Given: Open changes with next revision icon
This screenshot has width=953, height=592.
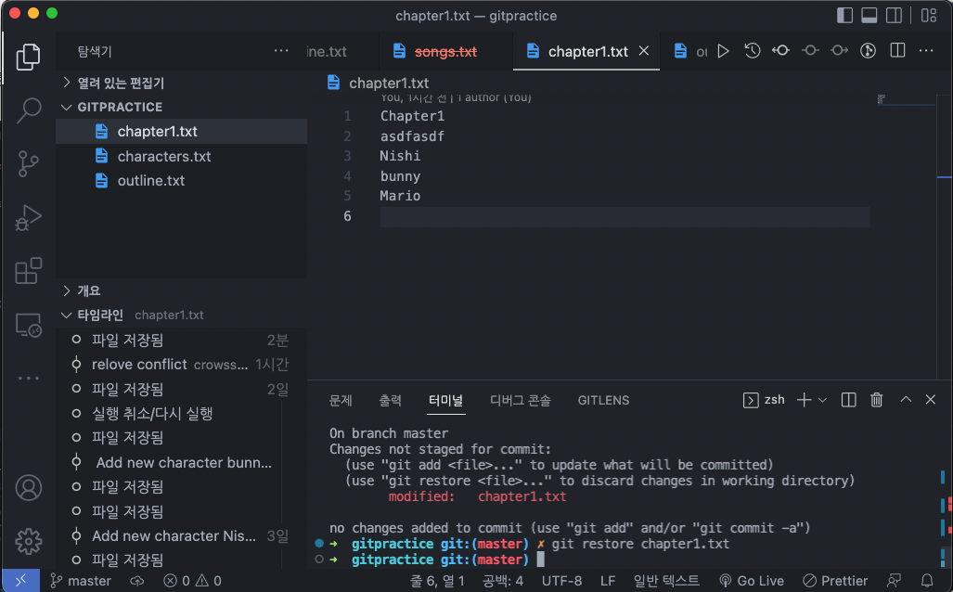Looking at the screenshot, I should pyautogui.click(x=839, y=50).
